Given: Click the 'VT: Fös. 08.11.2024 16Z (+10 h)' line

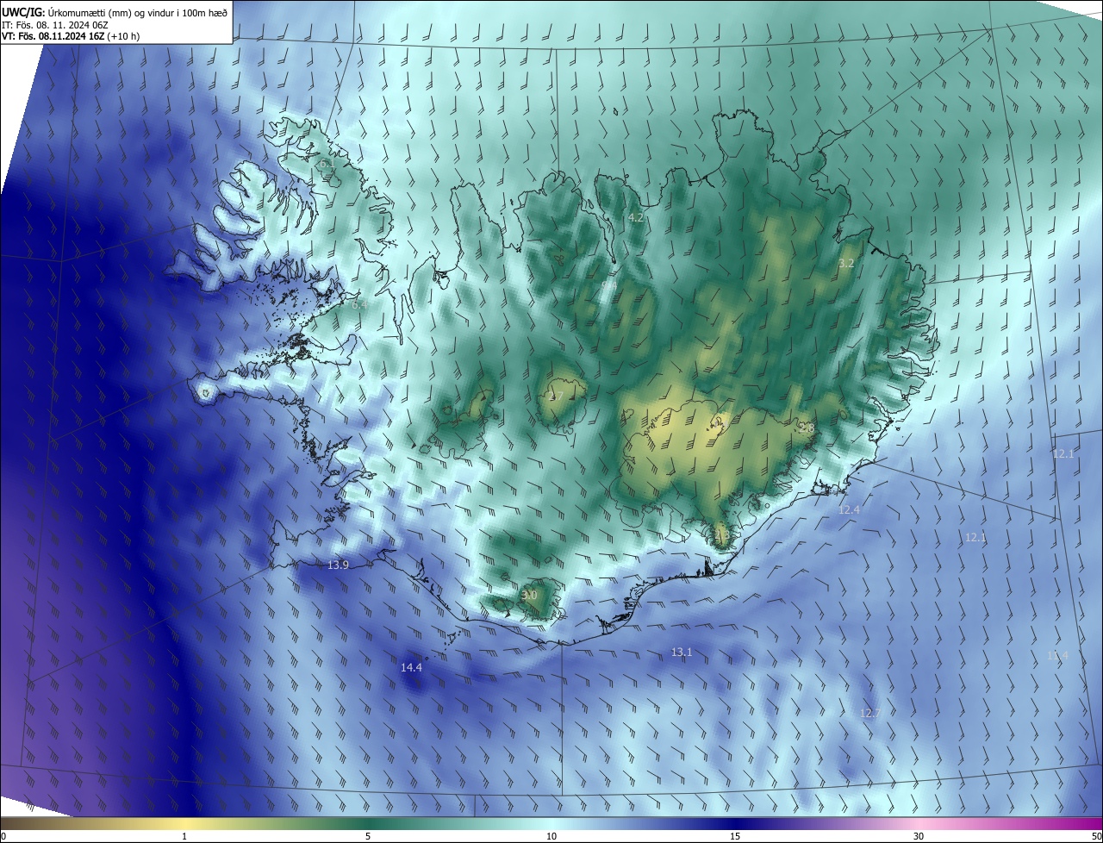Looking at the screenshot, I should pyautogui.click(x=71, y=36).
